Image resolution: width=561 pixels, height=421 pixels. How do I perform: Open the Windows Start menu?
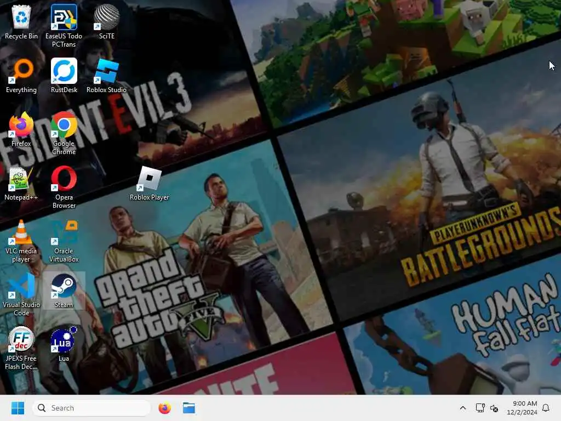click(x=18, y=408)
